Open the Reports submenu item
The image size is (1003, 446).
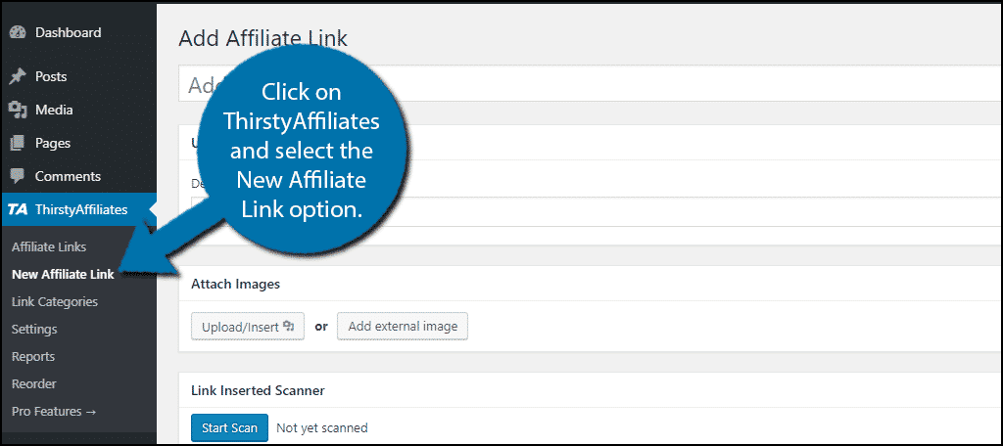[x=32, y=357]
